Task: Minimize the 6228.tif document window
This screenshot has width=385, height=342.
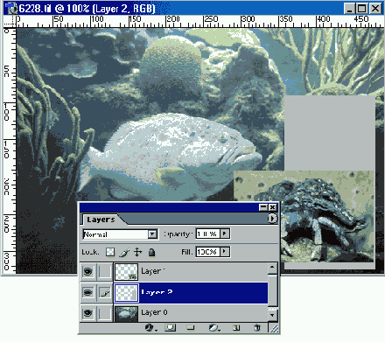Action: coord(349,9)
